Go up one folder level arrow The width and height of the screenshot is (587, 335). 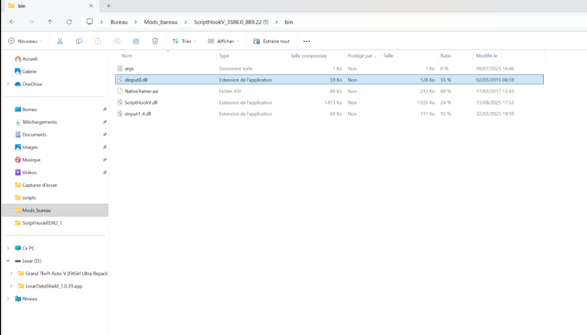coord(50,22)
